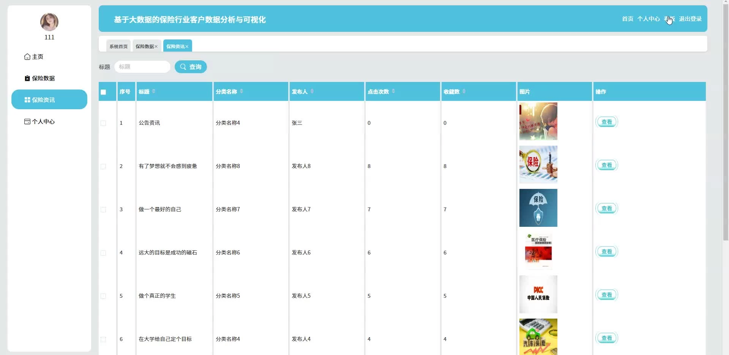Open the 汽车保险 thumbnail of row 6
This screenshot has height=355, width=729.
pyautogui.click(x=538, y=337)
